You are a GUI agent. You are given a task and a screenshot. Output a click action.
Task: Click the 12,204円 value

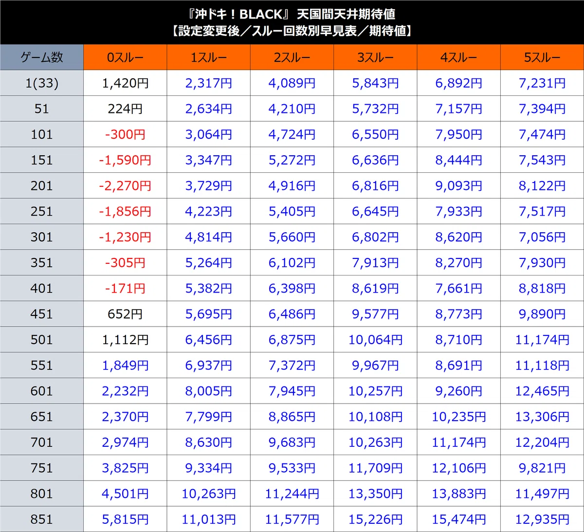point(542,442)
